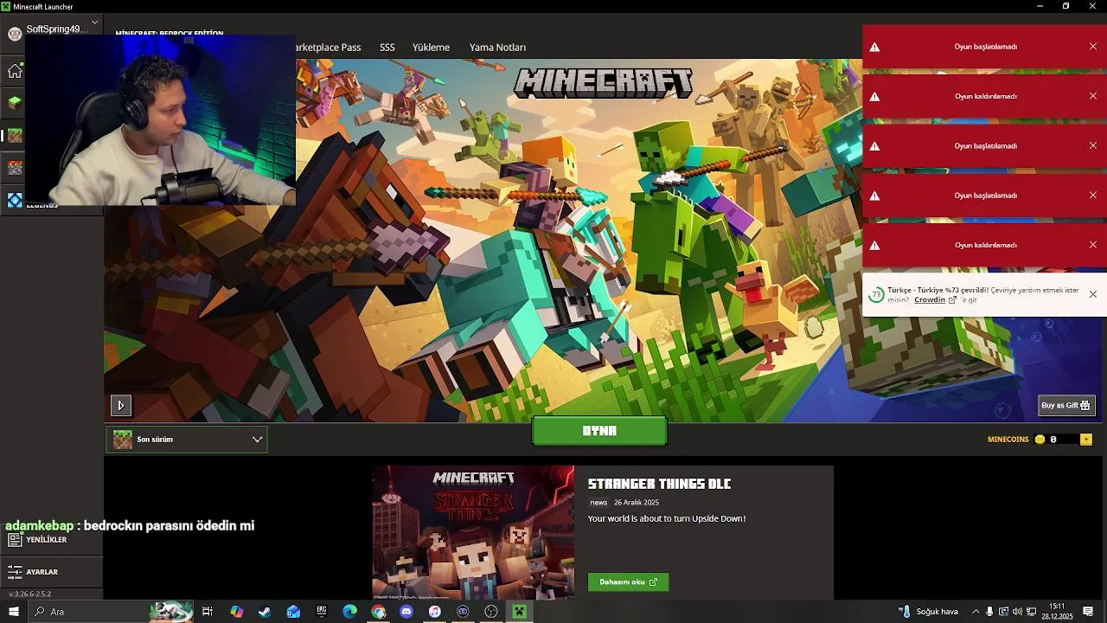This screenshot has height=623, width=1107.
Task: Open the SSS tab
Action: 387,48
